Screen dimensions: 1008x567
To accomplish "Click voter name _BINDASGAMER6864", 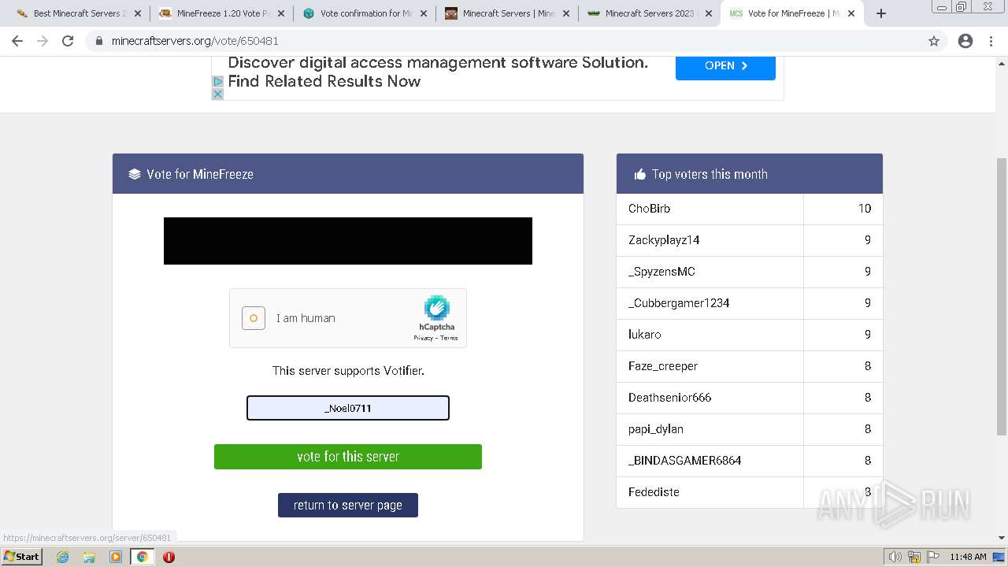I will click(x=684, y=461).
